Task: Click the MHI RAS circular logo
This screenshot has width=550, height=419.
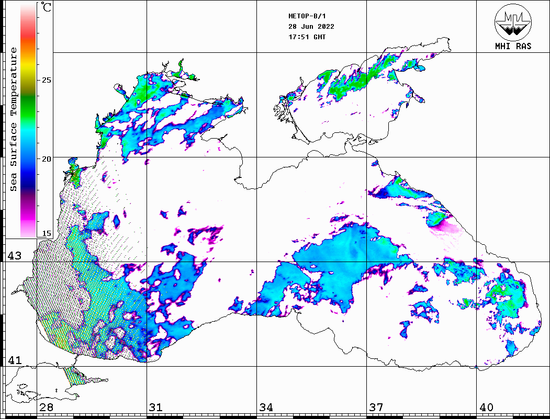Action: tap(513, 22)
